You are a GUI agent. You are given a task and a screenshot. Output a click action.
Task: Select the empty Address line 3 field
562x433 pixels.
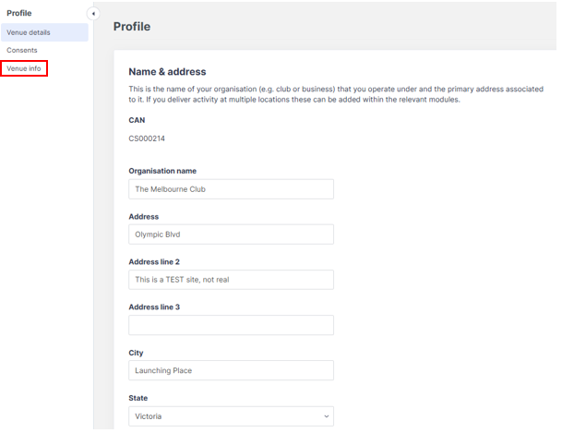point(231,325)
